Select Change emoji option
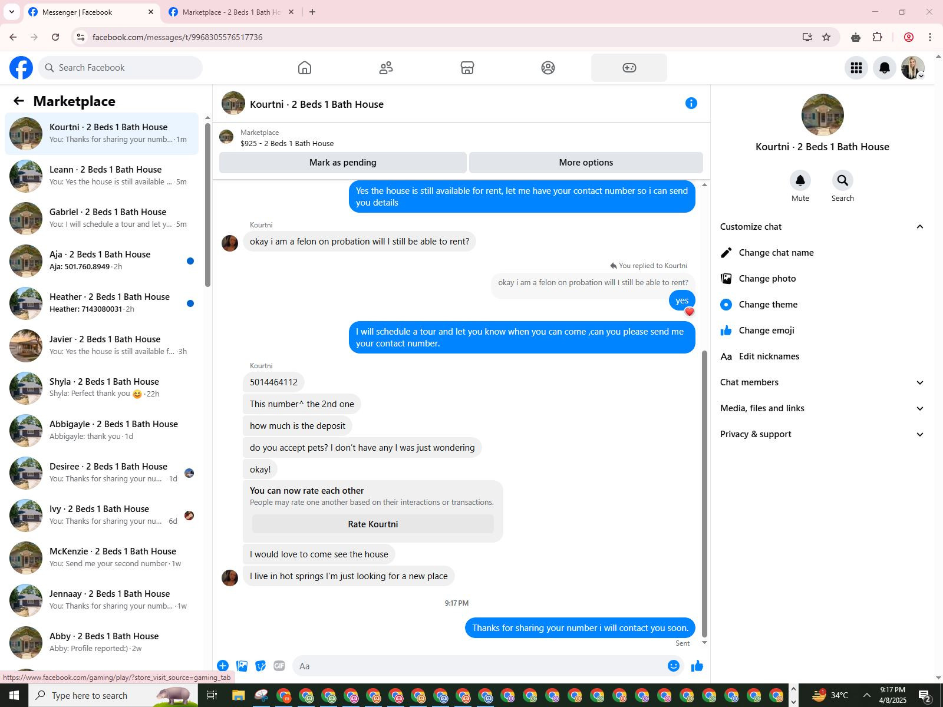The image size is (943, 707). tap(822, 331)
